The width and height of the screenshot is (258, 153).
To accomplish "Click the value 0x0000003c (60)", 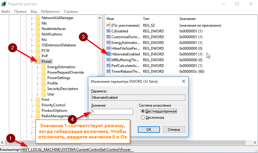I will click(x=192, y=71).
